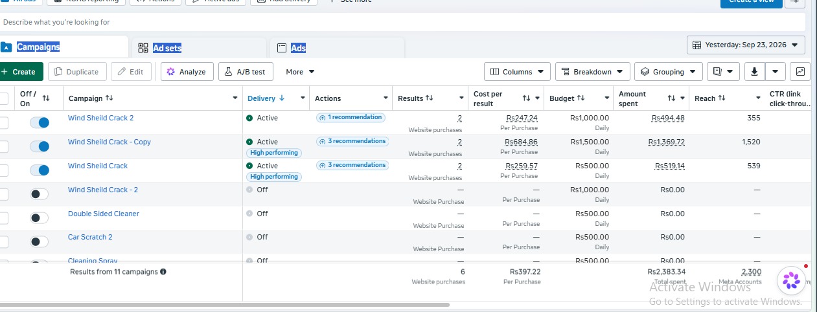817x312 pixels.
Task: Sort by Reach column arrows
Action: (722, 98)
